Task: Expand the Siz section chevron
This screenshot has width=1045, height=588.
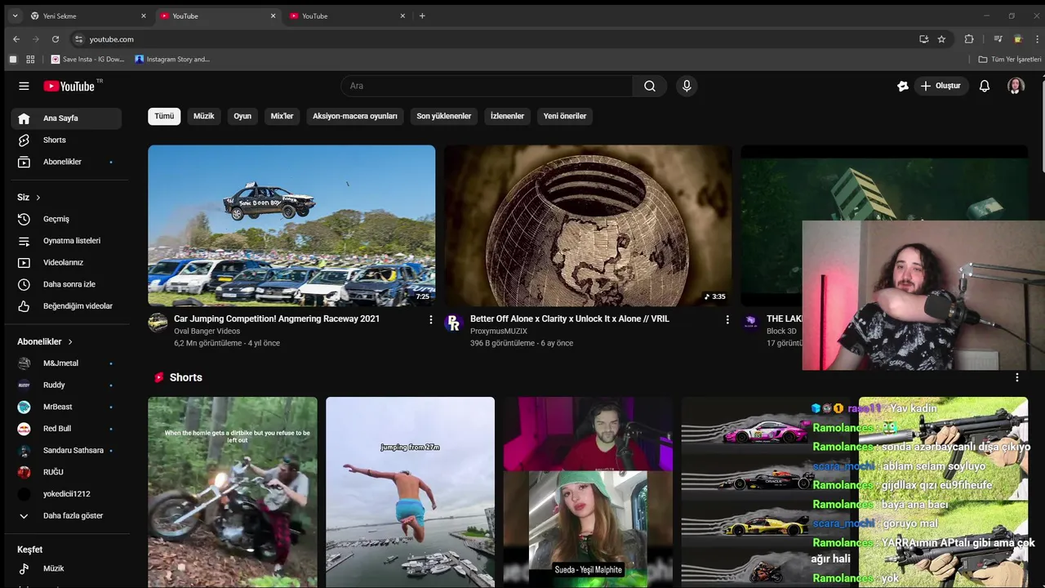Action: point(38,198)
